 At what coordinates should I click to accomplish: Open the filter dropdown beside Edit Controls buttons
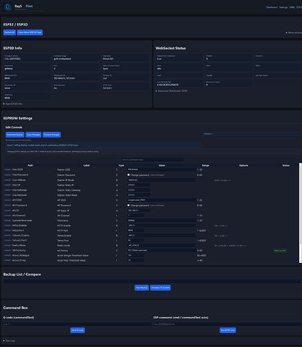251,134
